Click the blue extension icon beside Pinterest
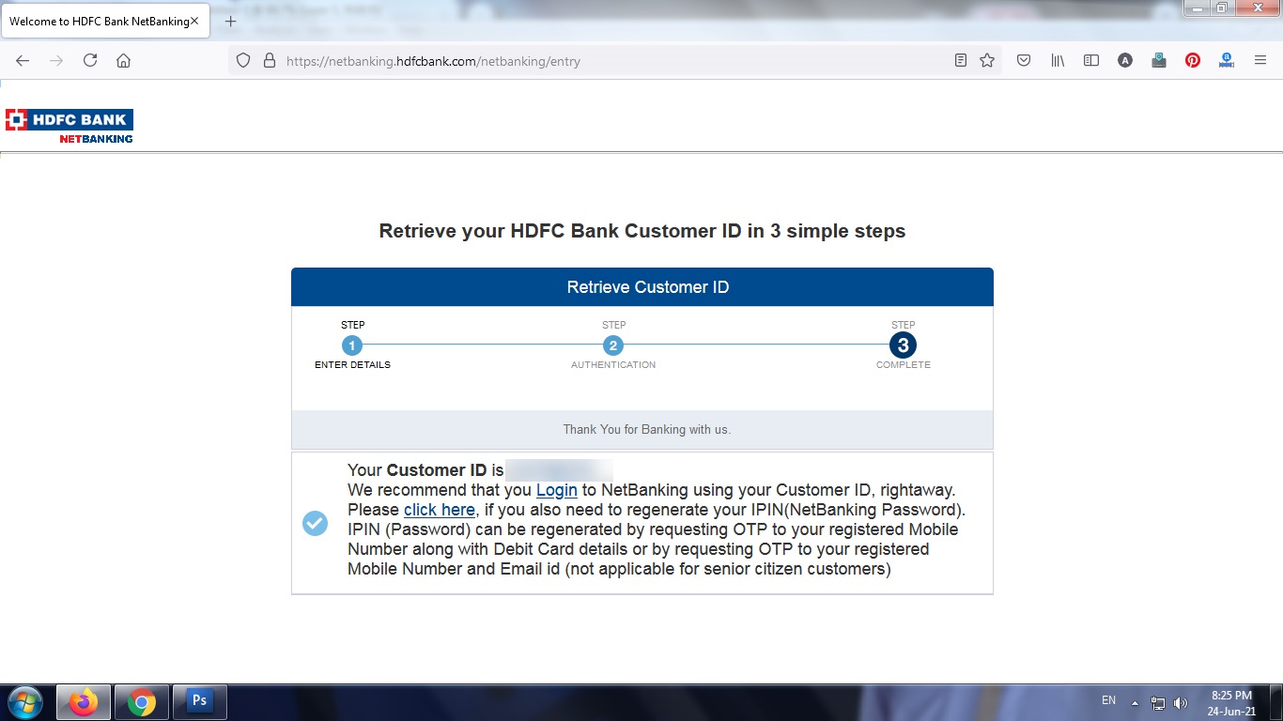The height and width of the screenshot is (721, 1283). 1227,60
